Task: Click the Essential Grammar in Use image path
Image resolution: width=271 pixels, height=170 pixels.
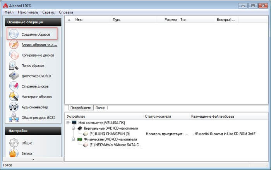Action: [225, 134]
